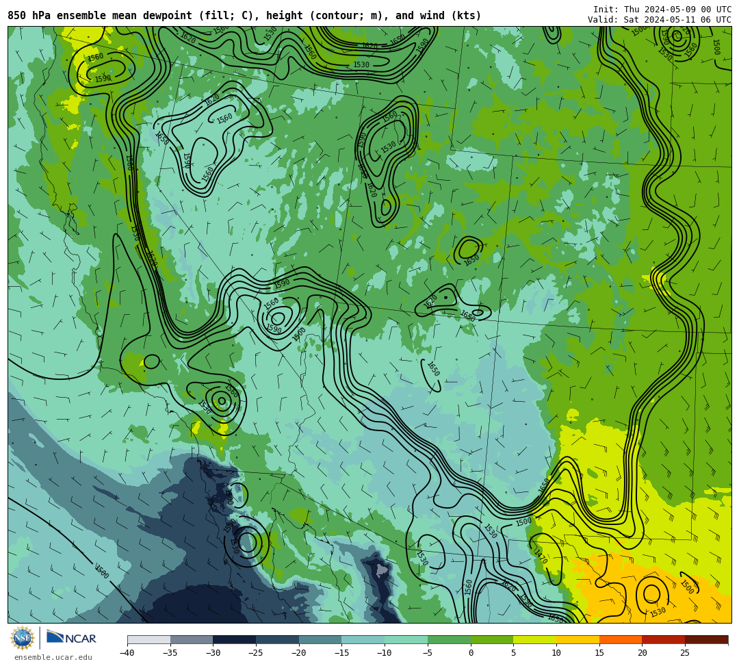Pick the olive green 0 to 5 colorbar segment
Screen dimensions: 739x666
pyautogui.click(x=492, y=639)
